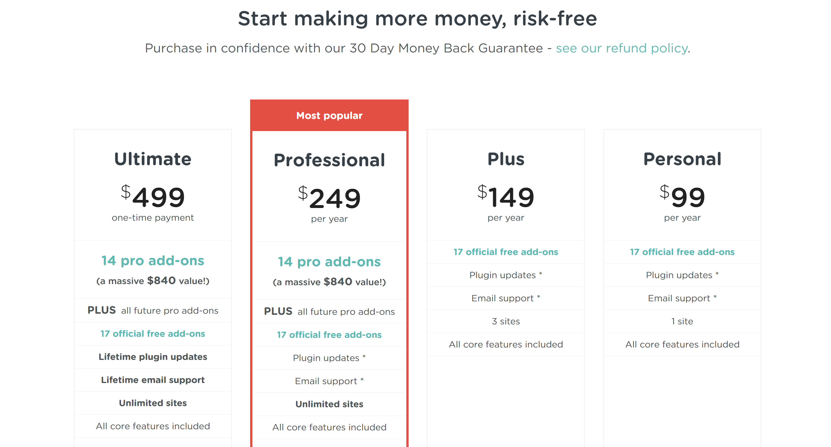The image size is (831, 447).
Task: Select the Plus pricing plan
Action: click(x=505, y=159)
